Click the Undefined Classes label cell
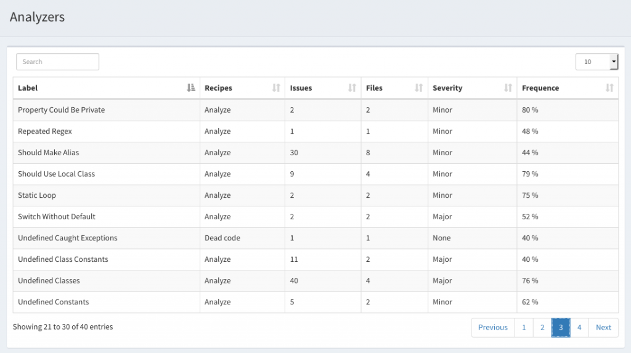Image resolution: width=631 pixels, height=353 pixels. 106,280
